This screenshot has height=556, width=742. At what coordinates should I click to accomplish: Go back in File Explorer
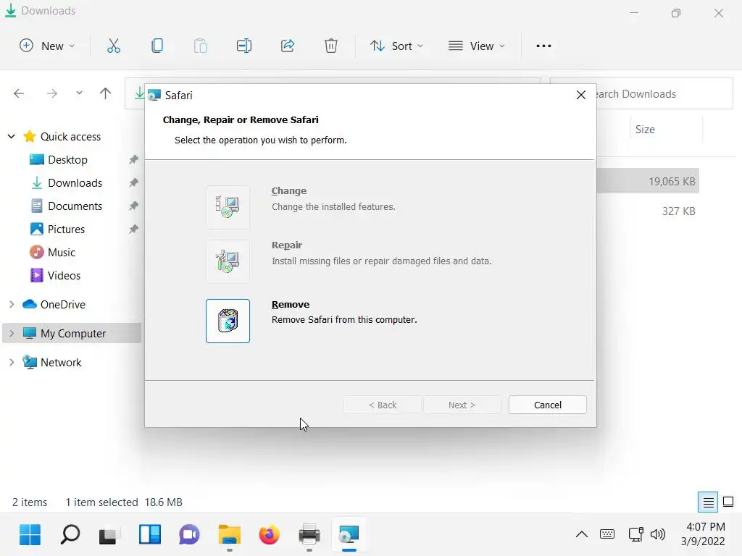pos(19,93)
